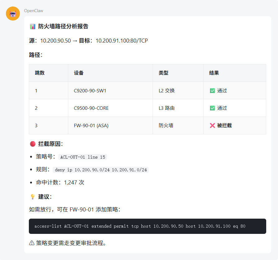
Task: Click the access-list command code block
Action: coord(147,226)
